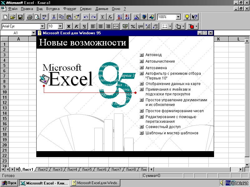Viewport: 250px width, 187px height.
Task: Switch to the Лист2 sheet tab
Action: (x=42, y=170)
